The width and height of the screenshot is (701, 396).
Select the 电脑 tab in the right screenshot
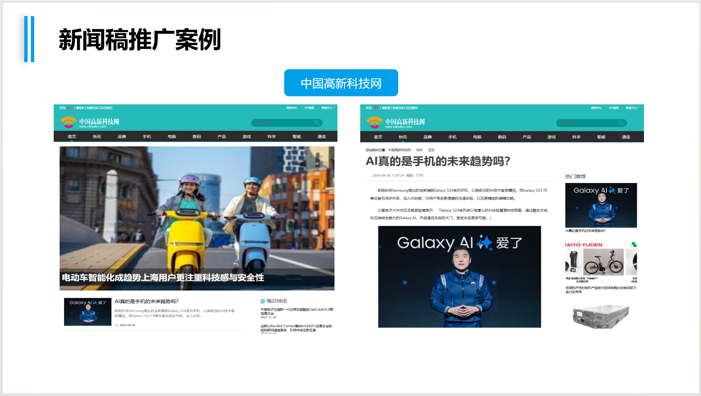click(x=477, y=137)
